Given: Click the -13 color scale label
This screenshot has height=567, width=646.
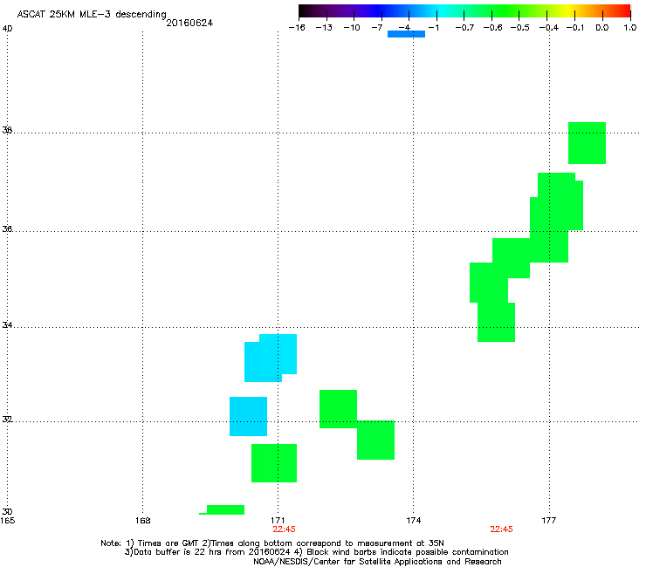Looking at the screenshot, I should 324,28.
